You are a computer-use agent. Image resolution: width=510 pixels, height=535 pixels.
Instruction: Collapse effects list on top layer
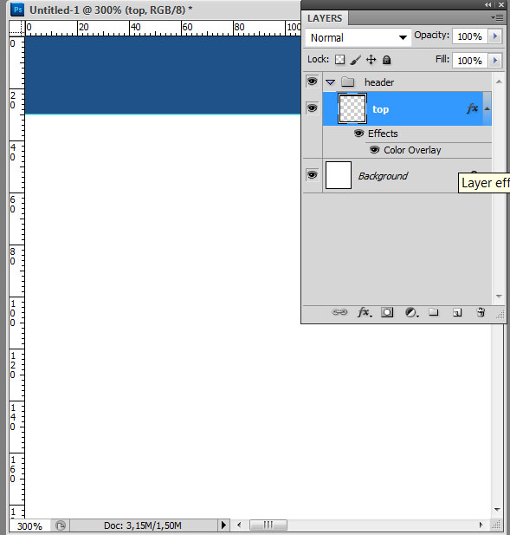[x=487, y=108]
